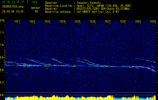Click the R820T2(RTL-SDR) SDR-Sharp 53.372MHz text
Viewport: 158px width, 100px height.
(102, 9)
